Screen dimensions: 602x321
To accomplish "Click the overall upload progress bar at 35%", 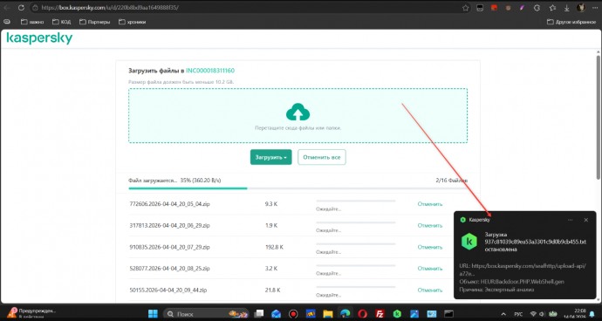I will pyautogui.click(x=298, y=188).
